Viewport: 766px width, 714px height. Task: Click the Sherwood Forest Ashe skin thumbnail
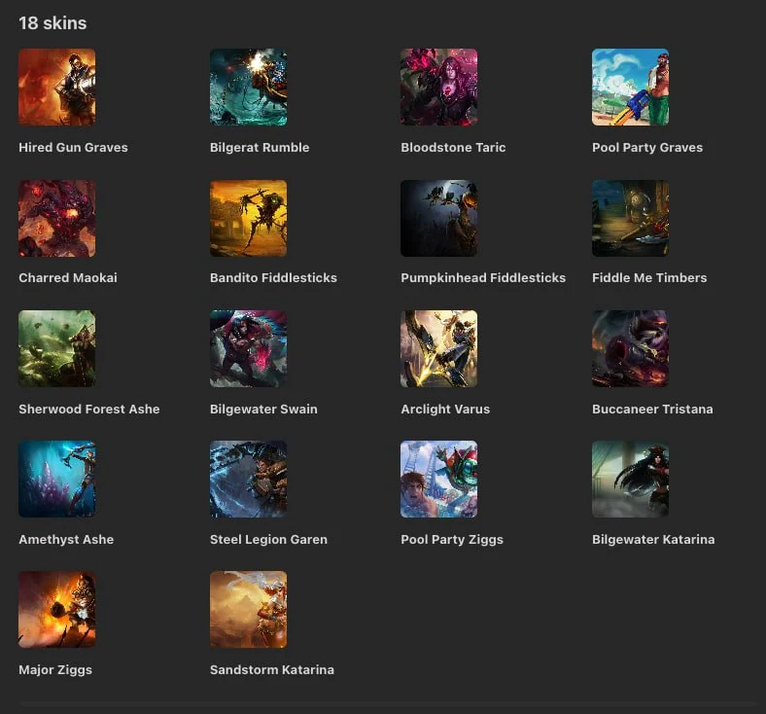57,348
